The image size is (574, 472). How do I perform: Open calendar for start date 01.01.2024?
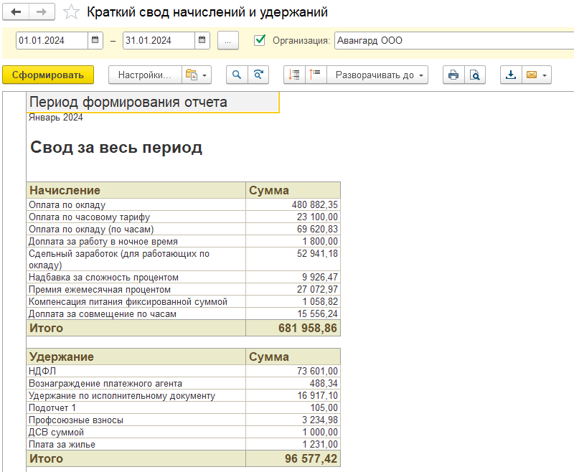pyautogui.click(x=95, y=40)
